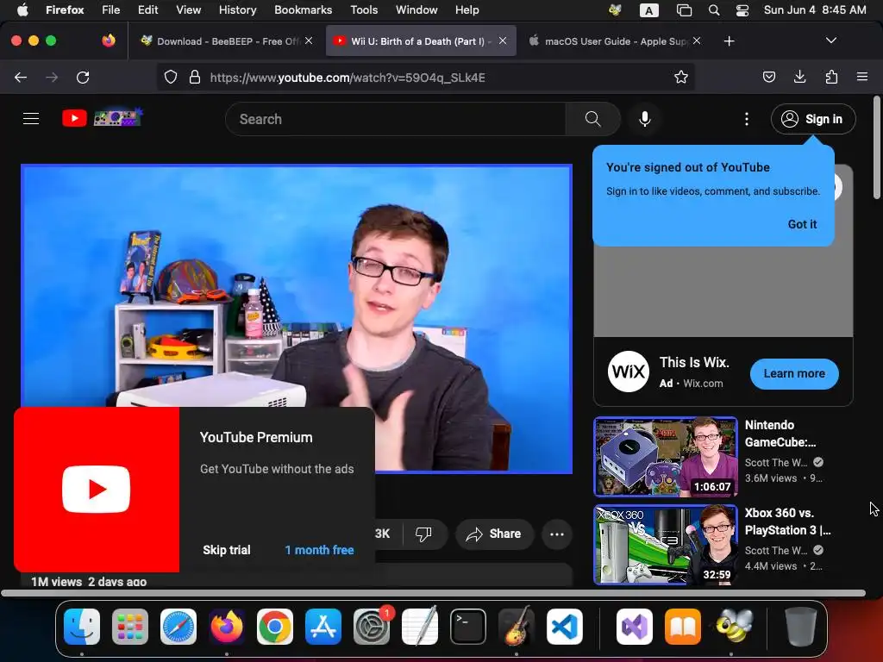Open a new tab with plus icon
Image resolution: width=883 pixels, height=662 pixels.
pyautogui.click(x=730, y=41)
